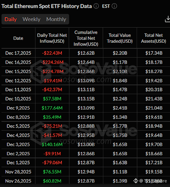Screen dimensions: 170x187
Task: Select the Dec 17,2025 date cell
Action: [18, 53]
